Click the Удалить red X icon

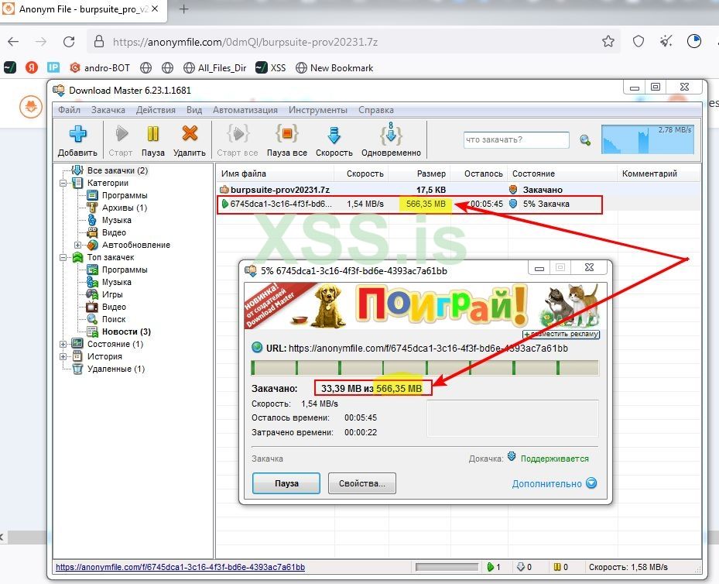click(x=190, y=133)
